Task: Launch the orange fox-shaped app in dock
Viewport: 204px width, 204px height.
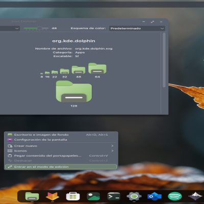Action: (x=53, y=196)
